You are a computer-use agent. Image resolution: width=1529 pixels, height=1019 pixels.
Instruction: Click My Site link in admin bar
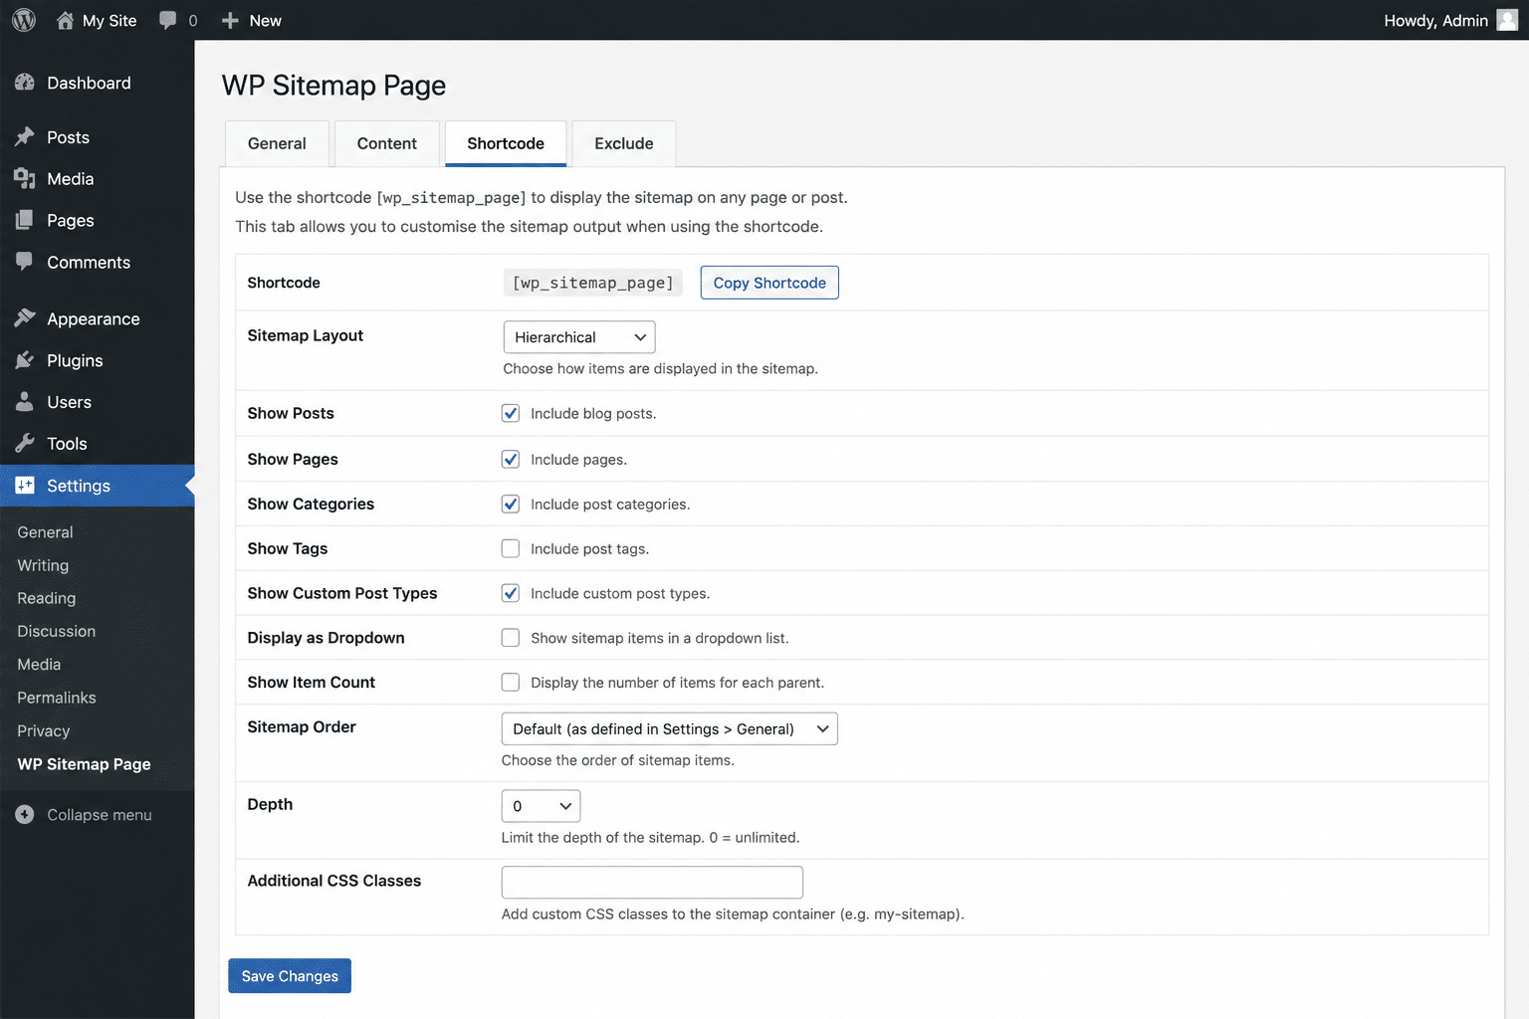[x=109, y=20]
